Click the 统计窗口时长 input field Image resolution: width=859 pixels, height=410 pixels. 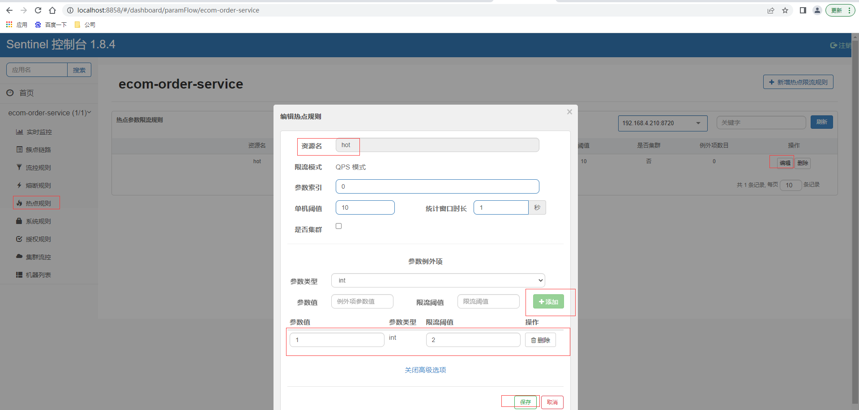pos(501,207)
